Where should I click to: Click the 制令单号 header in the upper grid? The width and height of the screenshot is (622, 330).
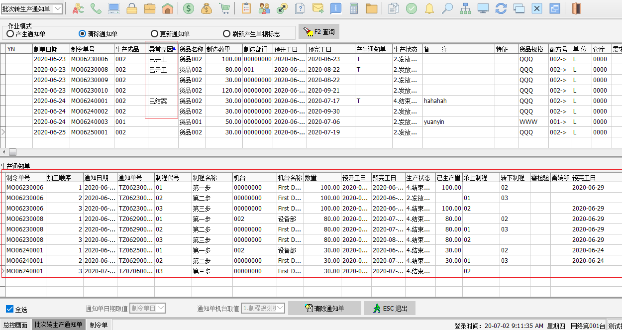[92, 49]
